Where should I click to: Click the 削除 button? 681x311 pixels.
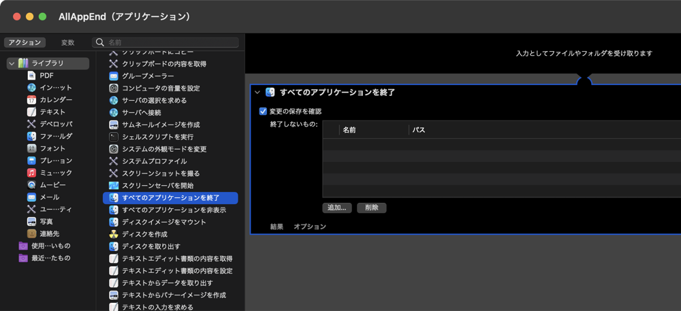tap(372, 208)
